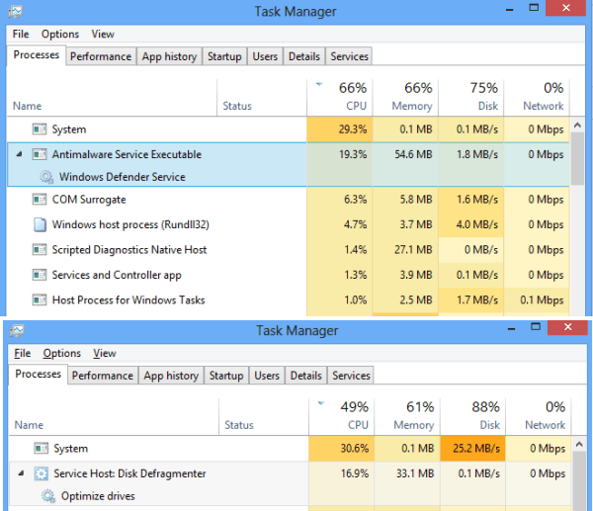The image size is (593, 511).
Task: Click the bottom Task Manager title bar icon
Action: click(17, 330)
